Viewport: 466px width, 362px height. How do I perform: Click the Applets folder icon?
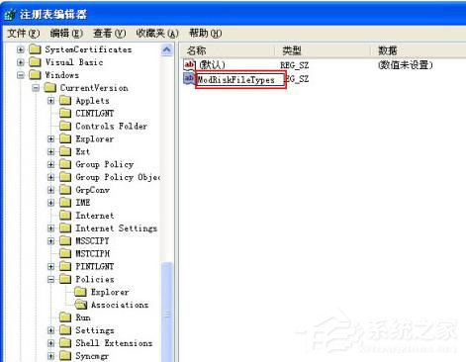pos(65,100)
